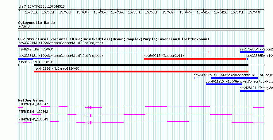
Task: Click the chr7:157030238..157044516 coordinate label
Action: 41,7
